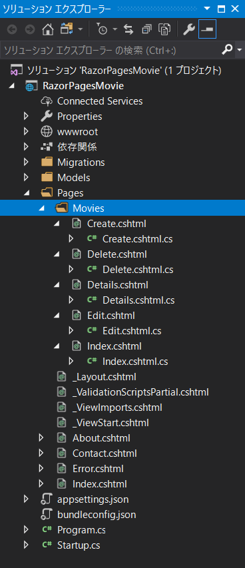Click the Home toolbar icon
The height and width of the screenshot is (568, 245).
click(47, 30)
